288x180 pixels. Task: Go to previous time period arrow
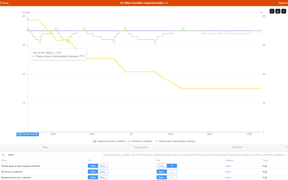(x=272, y=11)
